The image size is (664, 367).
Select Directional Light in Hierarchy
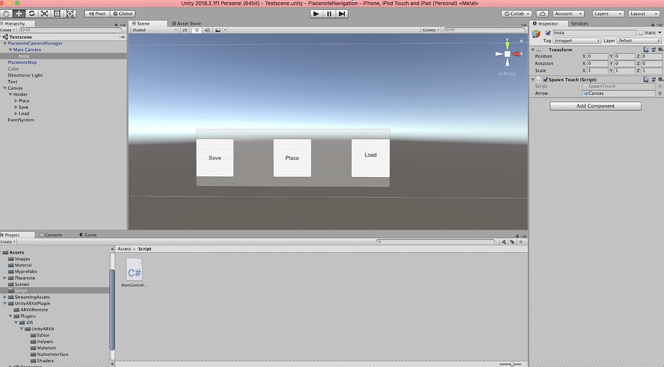tap(25, 75)
